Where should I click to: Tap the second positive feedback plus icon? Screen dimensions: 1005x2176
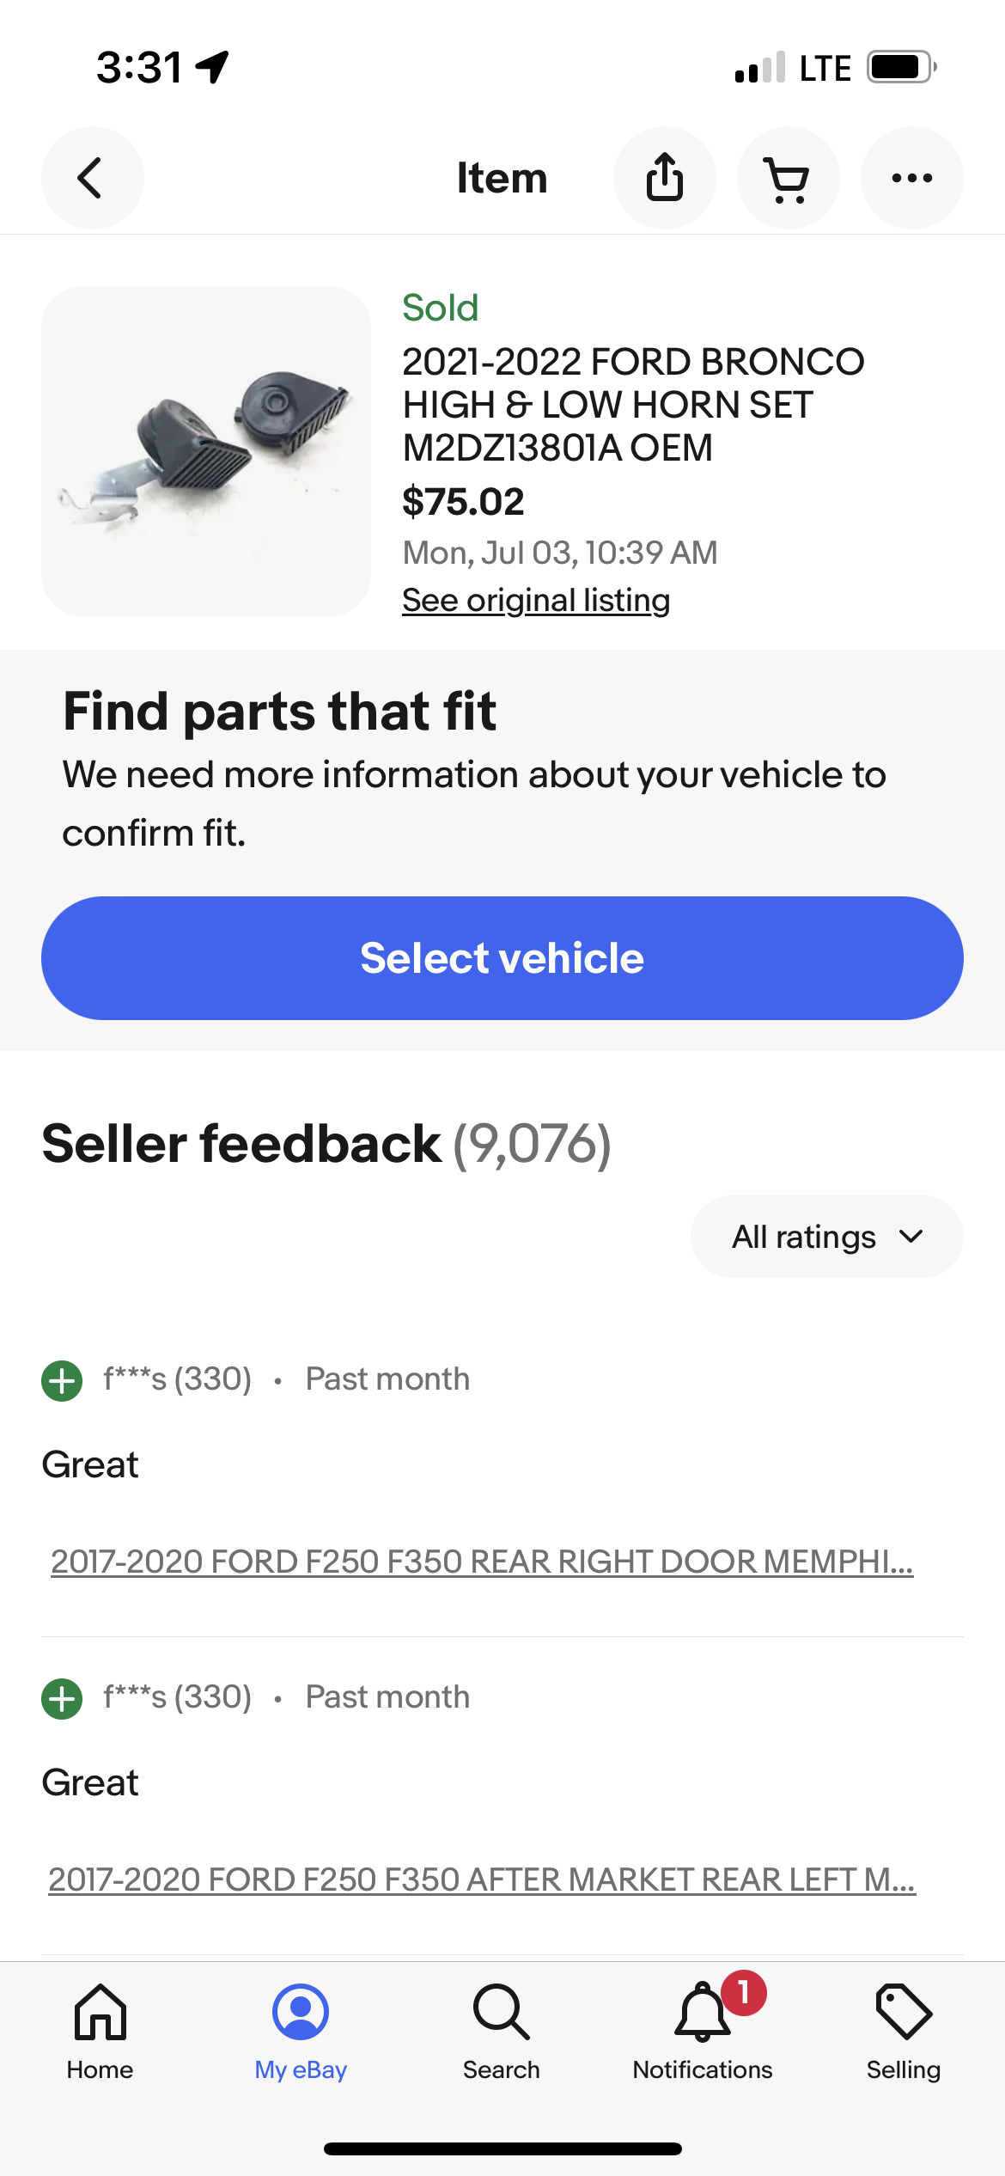pos(62,1699)
